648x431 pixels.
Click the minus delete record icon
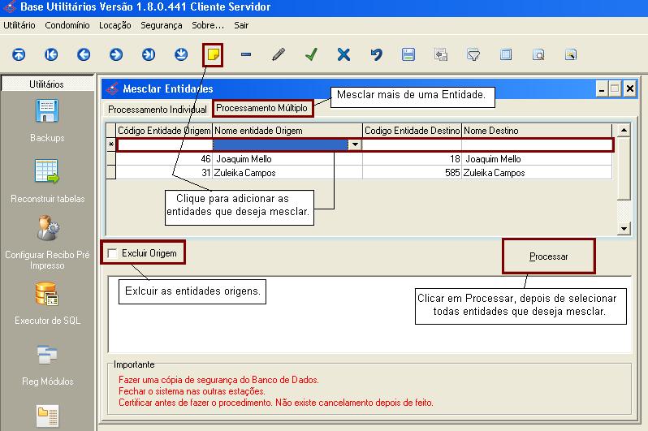(246, 54)
